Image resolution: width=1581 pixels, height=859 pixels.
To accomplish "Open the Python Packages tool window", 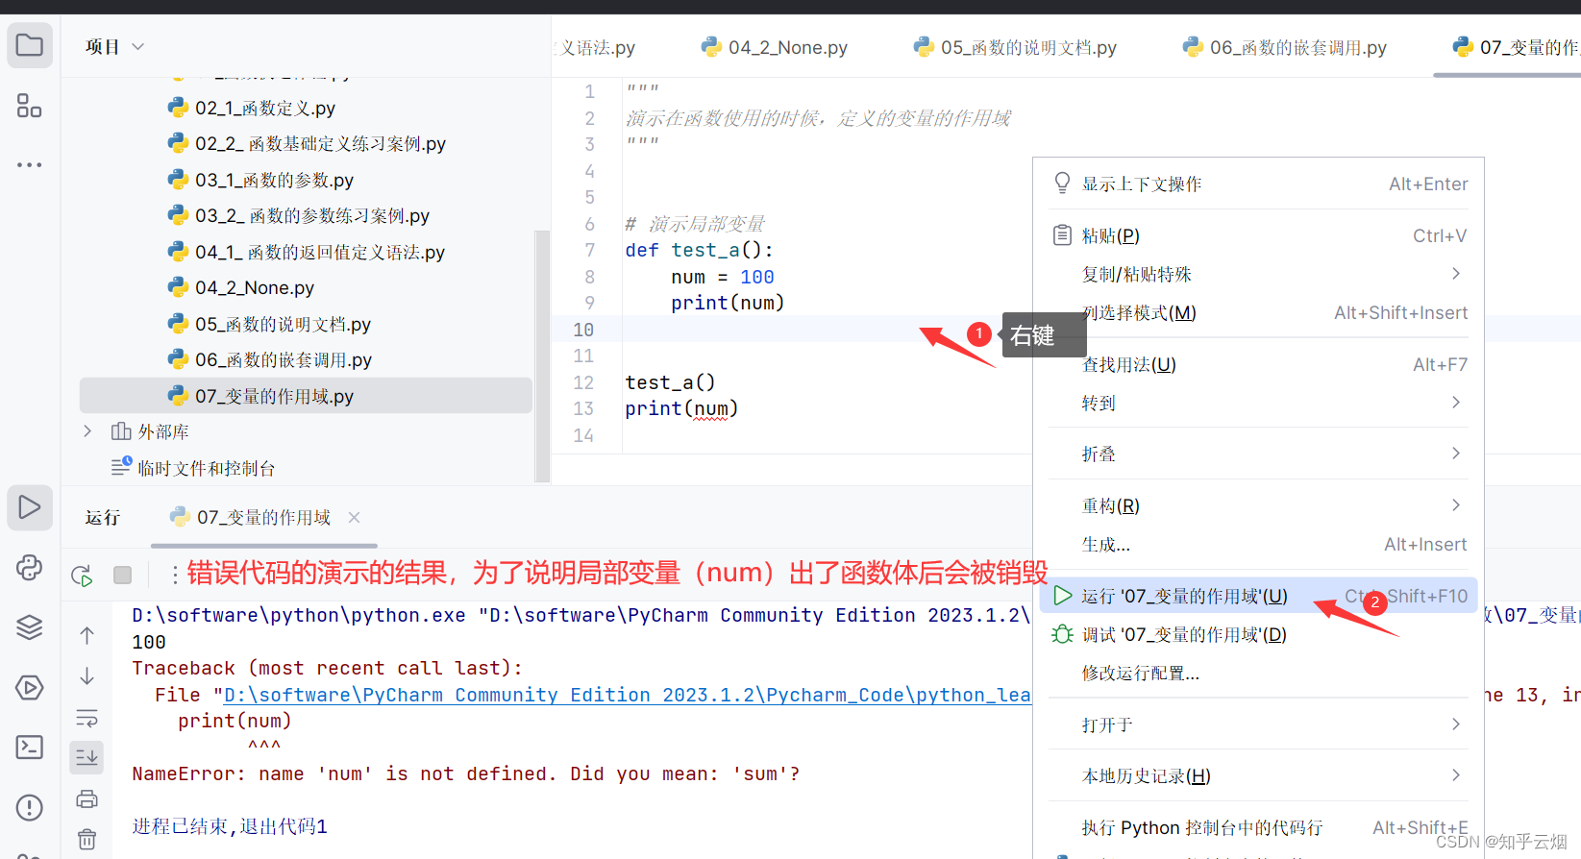I will point(30,568).
